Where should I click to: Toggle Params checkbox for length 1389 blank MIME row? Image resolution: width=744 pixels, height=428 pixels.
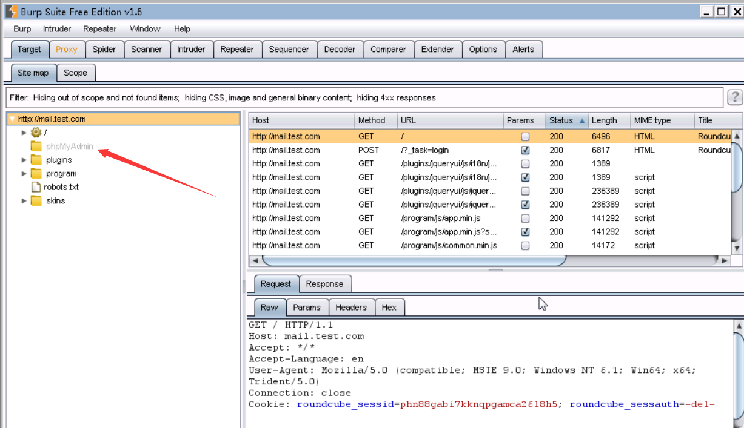point(525,164)
